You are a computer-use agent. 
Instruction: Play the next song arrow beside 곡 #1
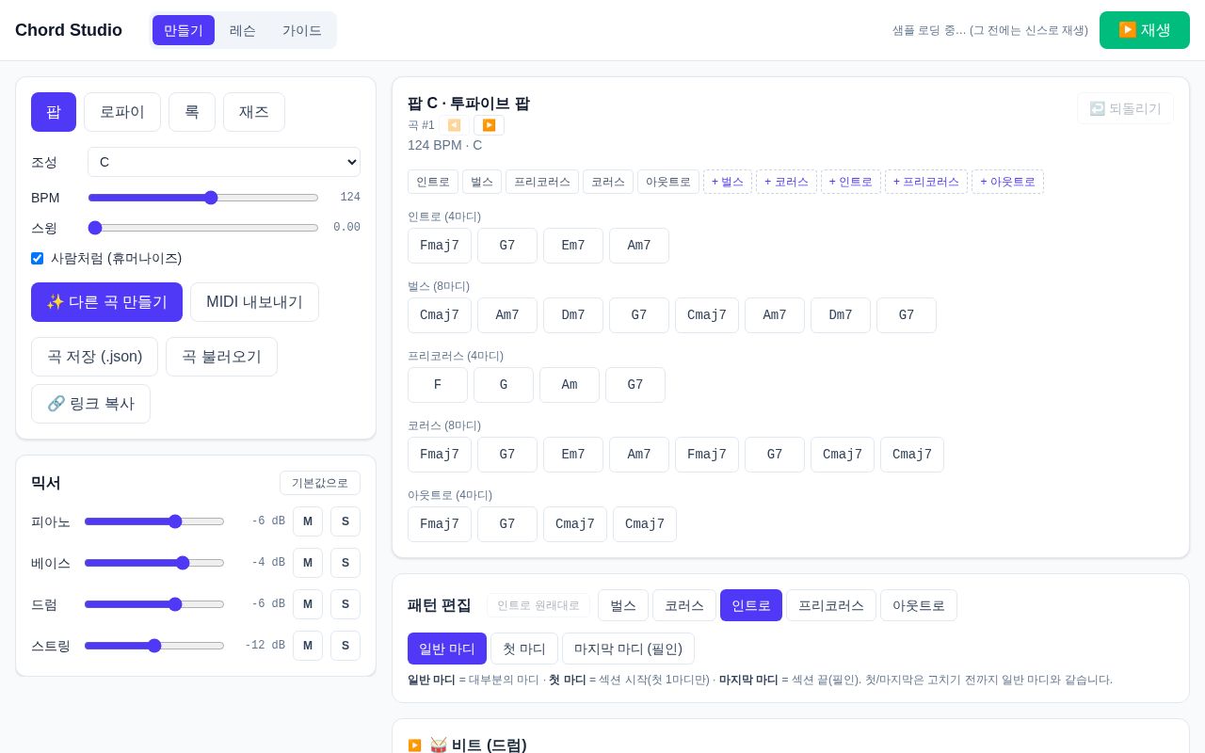(x=489, y=125)
